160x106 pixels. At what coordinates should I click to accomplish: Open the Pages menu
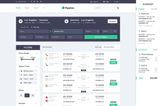pos(27,8)
